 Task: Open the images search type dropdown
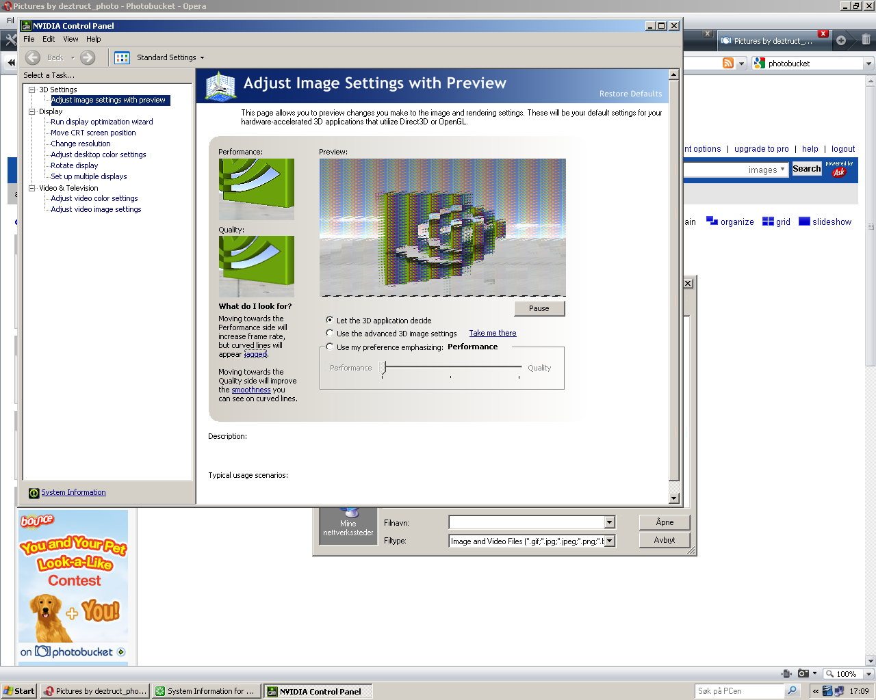tap(782, 170)
